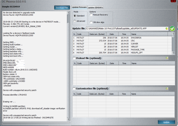178x126 pixels.
Task: Select the PACKAGE_TYPE row
Action: tap(122, 50)
